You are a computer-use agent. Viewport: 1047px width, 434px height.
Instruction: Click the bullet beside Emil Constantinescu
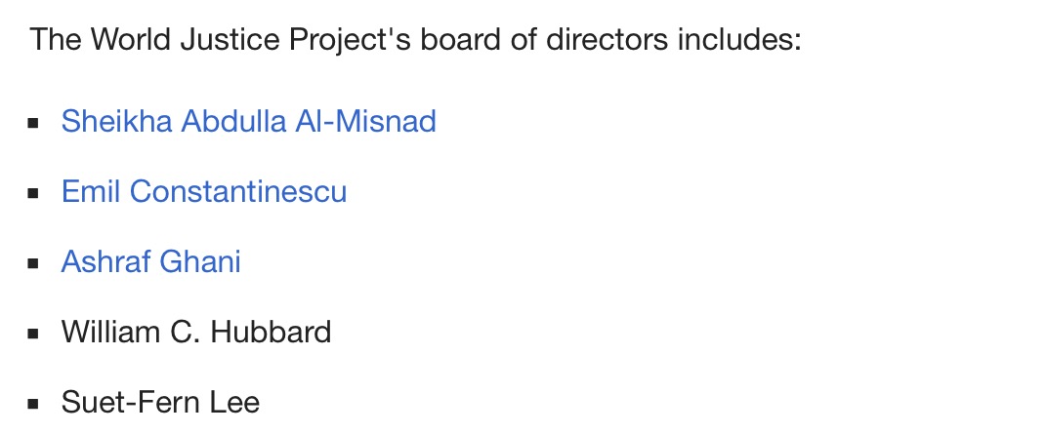(33, 193)
